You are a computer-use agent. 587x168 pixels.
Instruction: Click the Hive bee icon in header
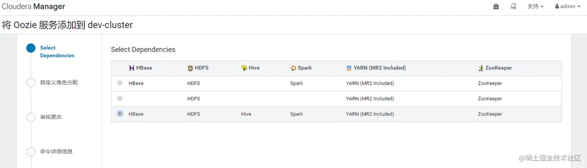(244, 68)
